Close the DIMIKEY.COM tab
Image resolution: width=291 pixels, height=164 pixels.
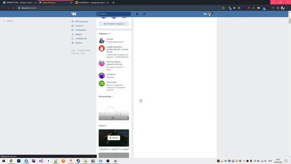[x=35, y=3]
